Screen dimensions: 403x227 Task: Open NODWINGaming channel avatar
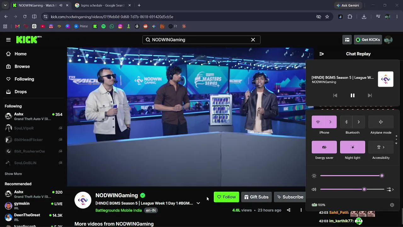pos(83,200)
